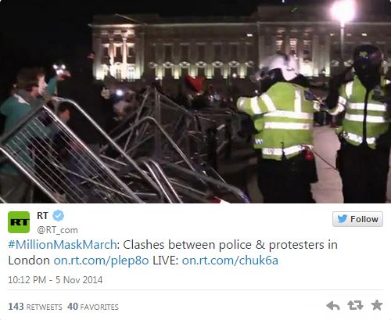Click the RT display name

pos(42,216)
